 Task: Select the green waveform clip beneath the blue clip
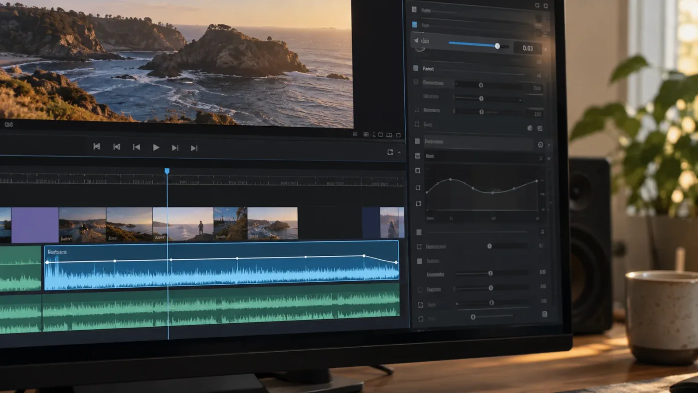(x=221, y=307)
